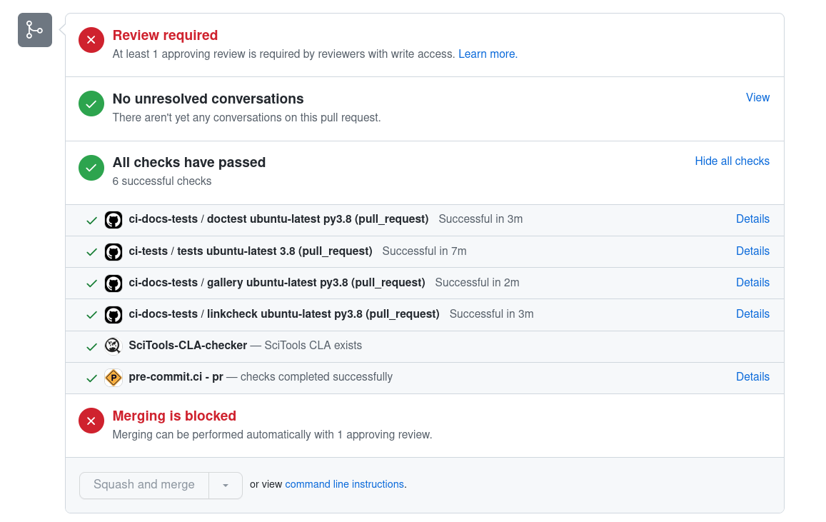The height and width of the screenshot is (522, 826).
Task: Click View next to No unresolved conversations
Action: pyautogui.click(x=757, y=97)
